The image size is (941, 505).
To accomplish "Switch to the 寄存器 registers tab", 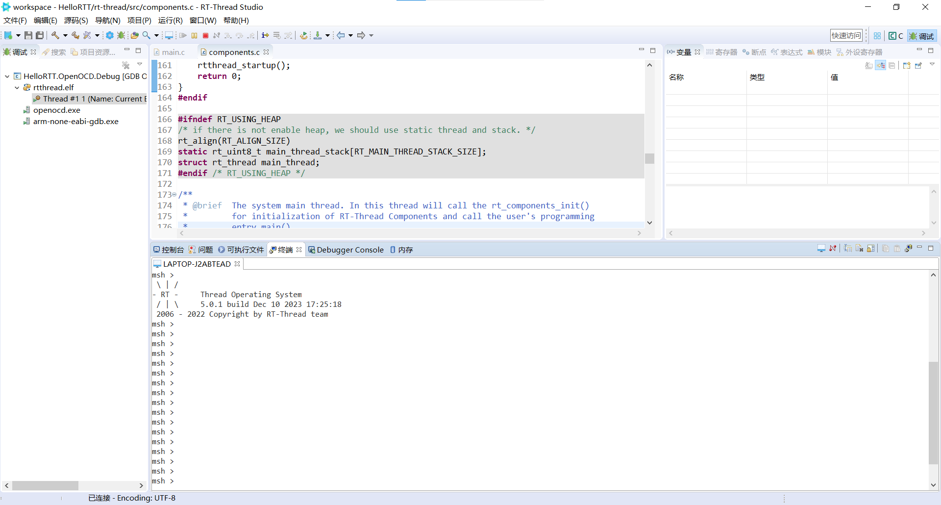I will tap(721, 52).
